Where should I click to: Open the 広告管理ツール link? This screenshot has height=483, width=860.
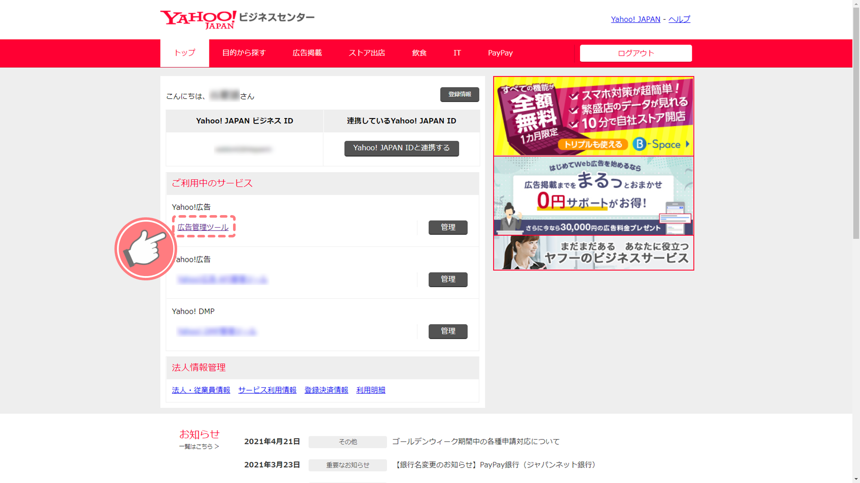click(203, 227)
